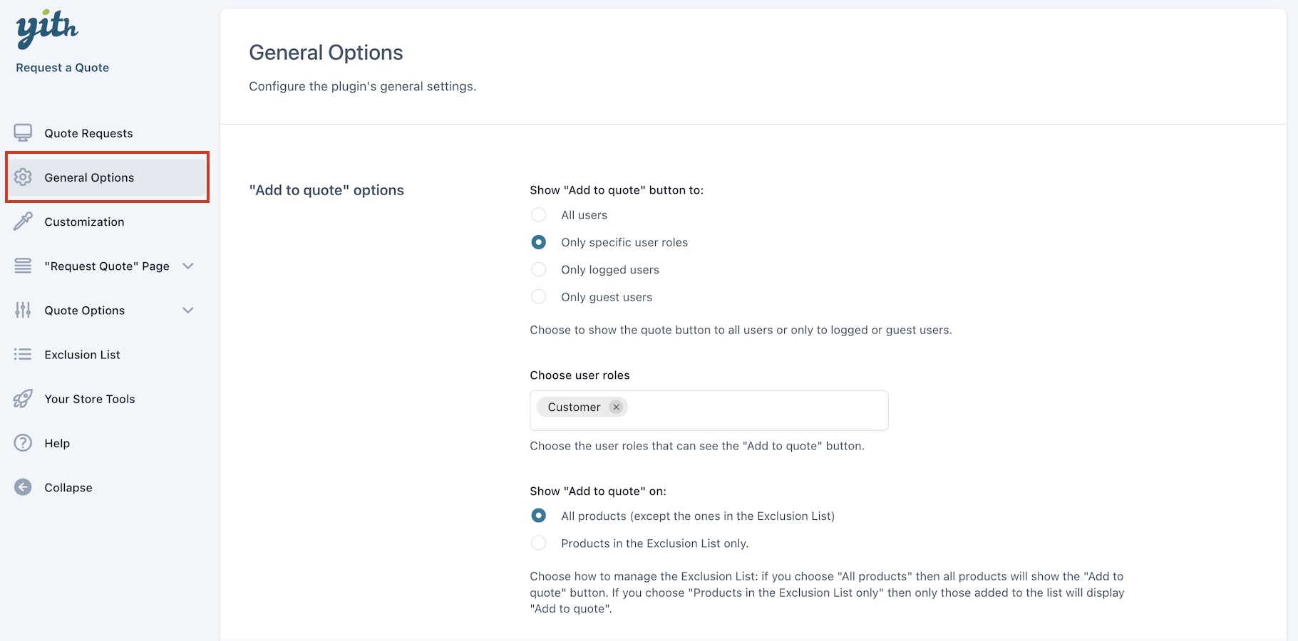
Task: Select the All users radio button
Action: tap(539, 215)
